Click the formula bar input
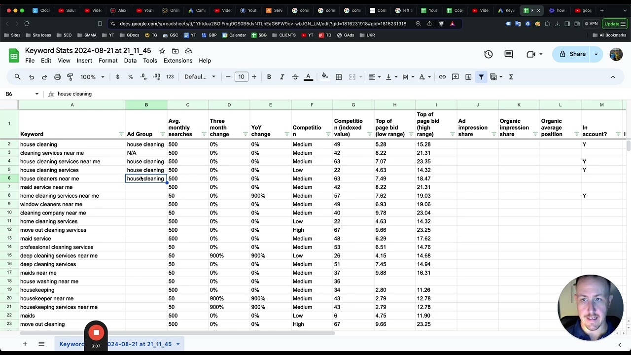The height and width of the screenshot is (355, 631). pyautogui.click(x=340, y=94)
